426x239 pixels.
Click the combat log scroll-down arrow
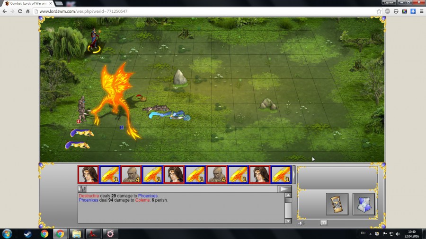point(288,221)
